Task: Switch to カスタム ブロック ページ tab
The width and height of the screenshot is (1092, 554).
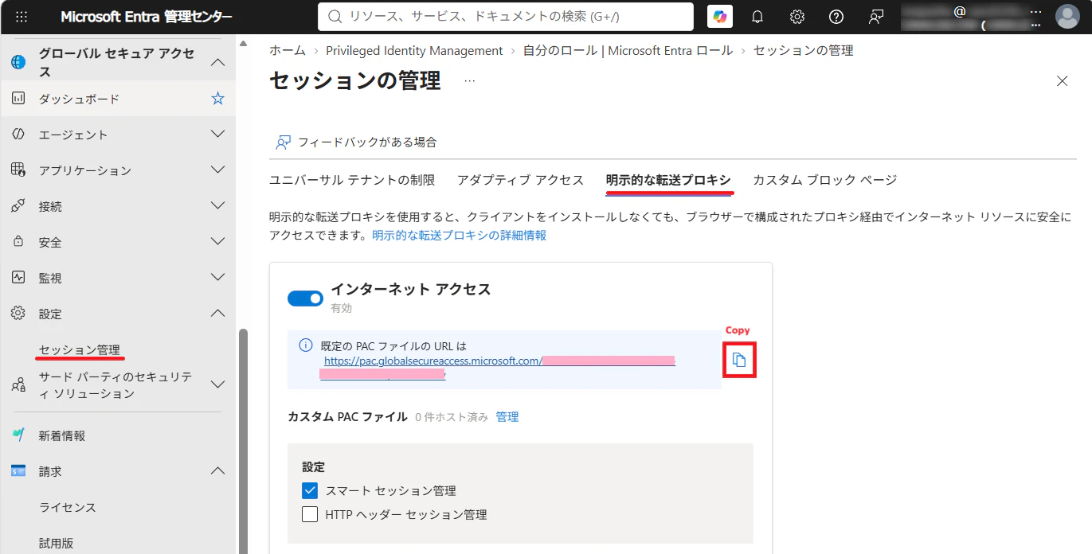Action: [825, 180]
